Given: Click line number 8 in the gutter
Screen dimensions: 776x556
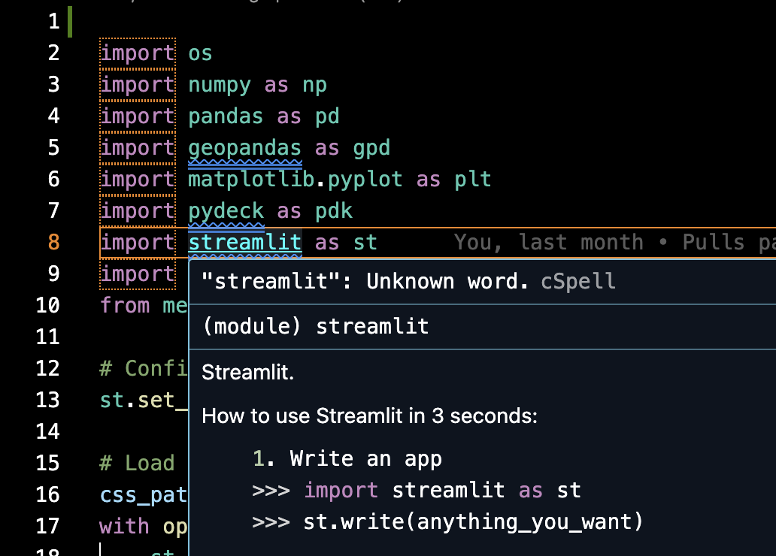Looking at the screenshot, I should (53, 243).
